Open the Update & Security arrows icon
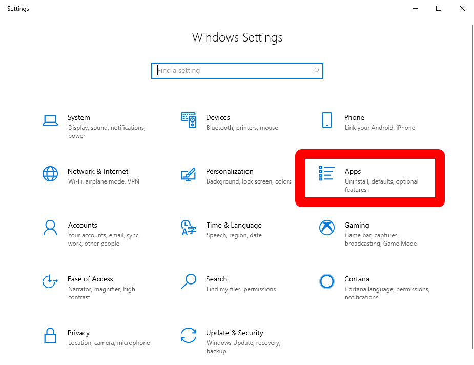474x365 pixels. coord(189,335)
